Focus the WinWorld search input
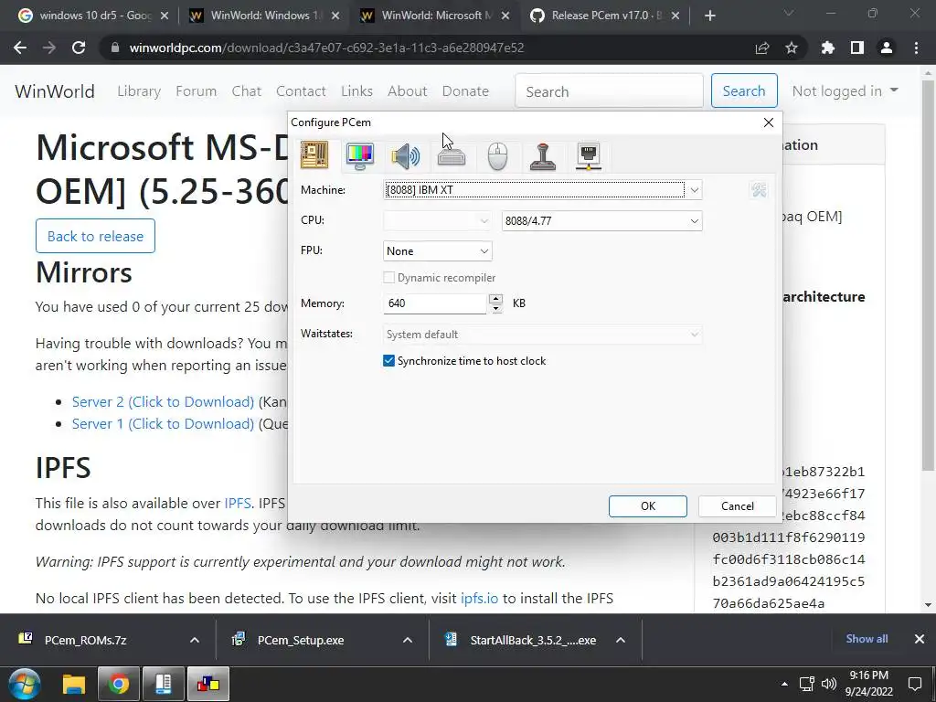The image size is (936, 702). coord(609,91)
